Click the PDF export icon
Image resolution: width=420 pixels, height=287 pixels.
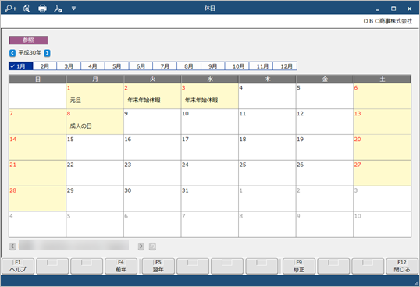(58, 9)
